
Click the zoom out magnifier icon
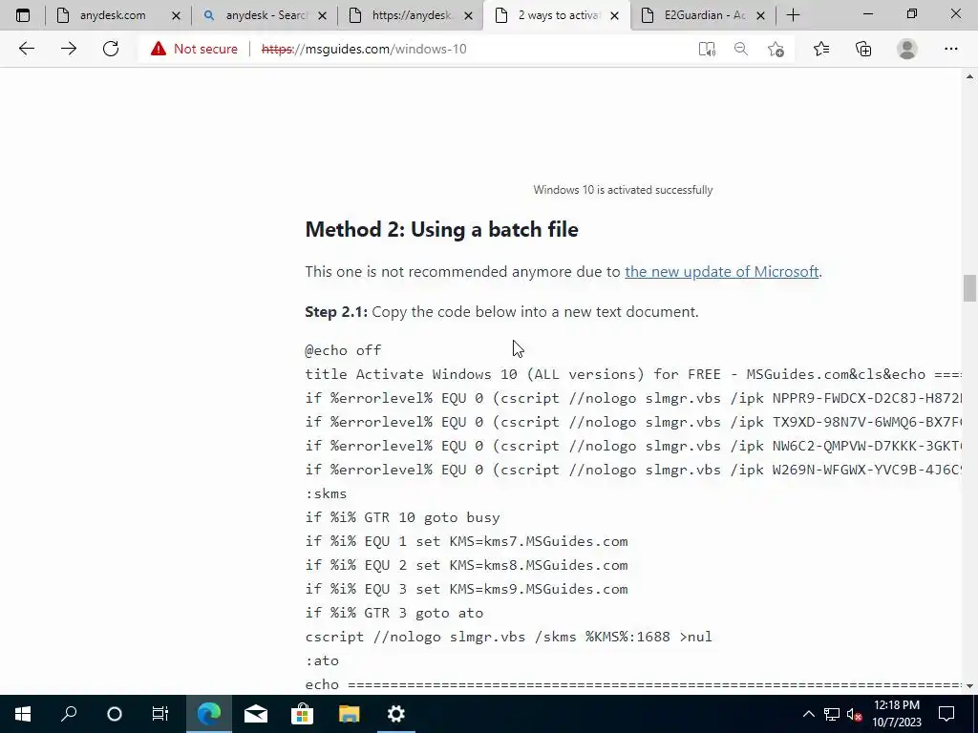[x=741, y=49]
